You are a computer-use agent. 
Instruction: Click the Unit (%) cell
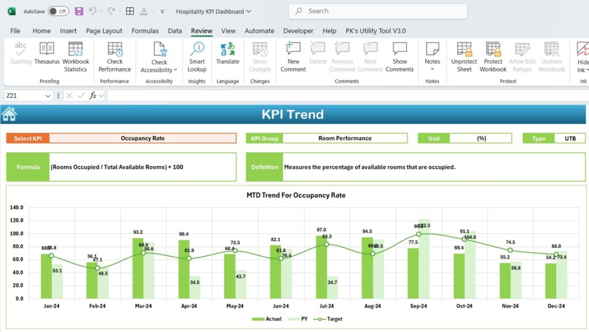tap(481, 138)
